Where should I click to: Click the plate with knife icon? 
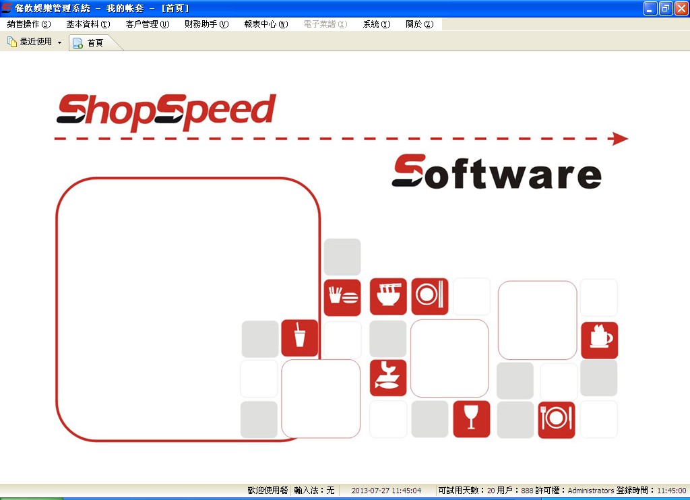point(430,296)
